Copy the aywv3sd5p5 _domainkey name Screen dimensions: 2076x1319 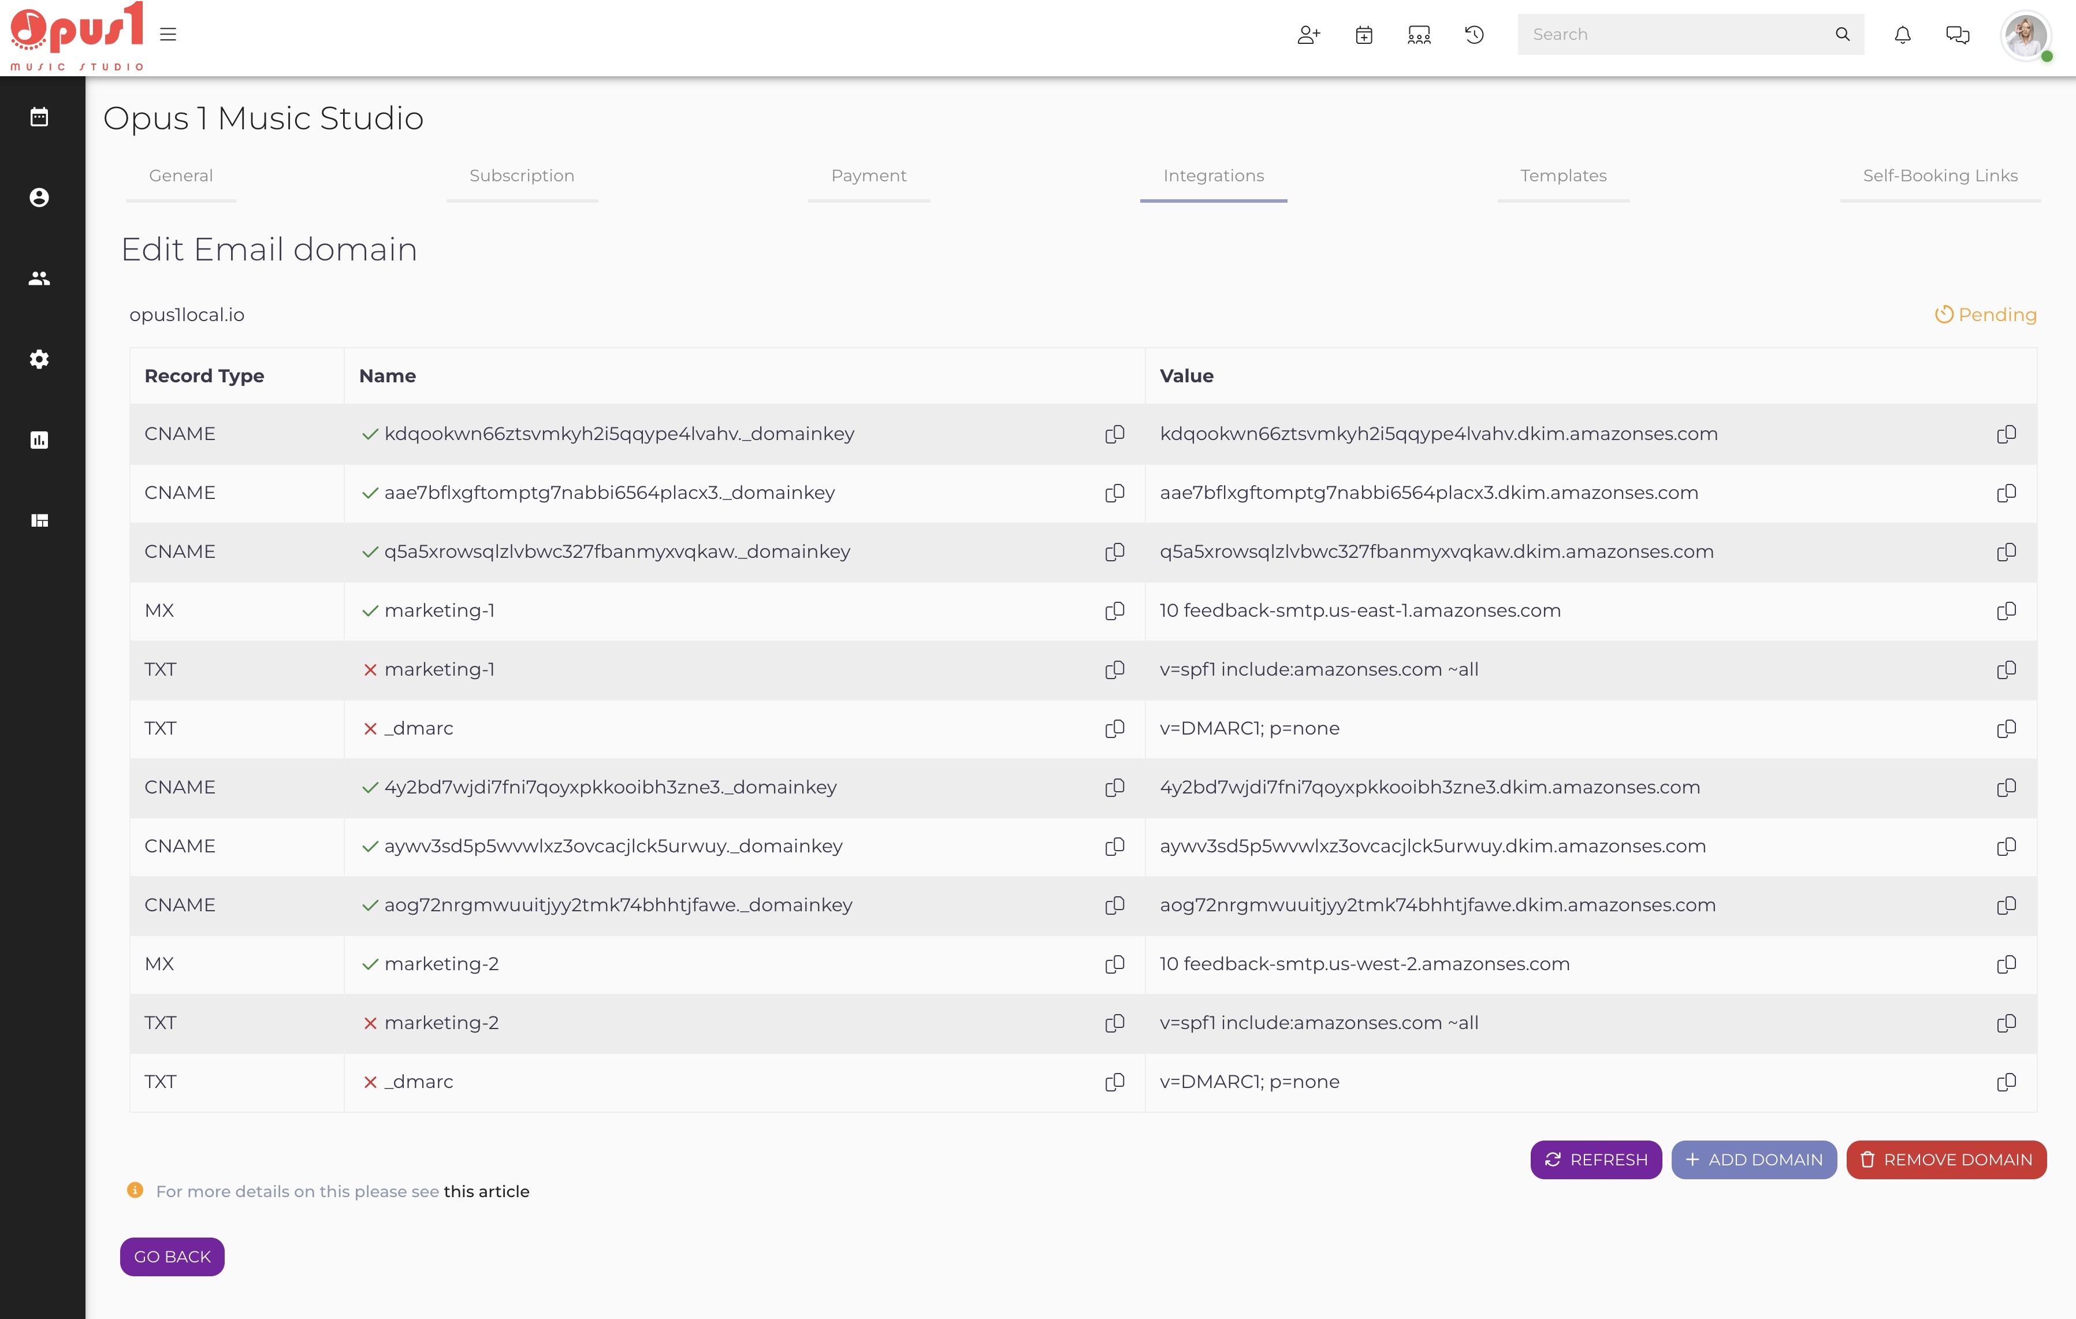1115,847
